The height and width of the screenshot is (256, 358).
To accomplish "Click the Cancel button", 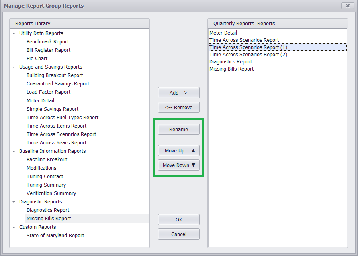I will click(x=178, y=234).
